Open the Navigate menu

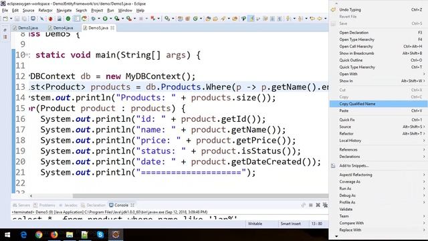coord(64,11)
